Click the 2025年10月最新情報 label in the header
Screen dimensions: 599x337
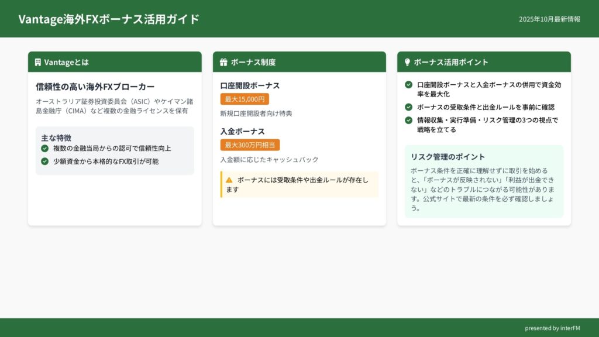549,19
